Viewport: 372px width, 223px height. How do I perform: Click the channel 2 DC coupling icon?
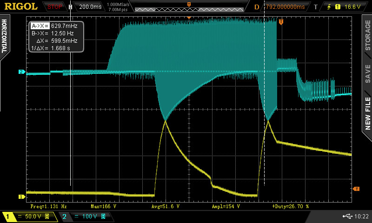pyautogui.click(x=76, y=216)
